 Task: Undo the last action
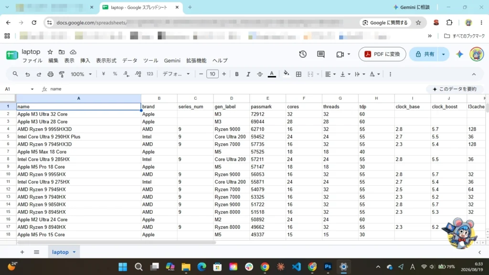(x=27, y=74)
